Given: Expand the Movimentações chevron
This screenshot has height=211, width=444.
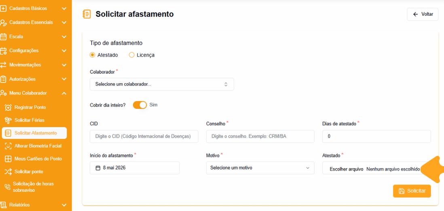Looking at the screenshot, I should pyautogui.click(x=64, y=65).
